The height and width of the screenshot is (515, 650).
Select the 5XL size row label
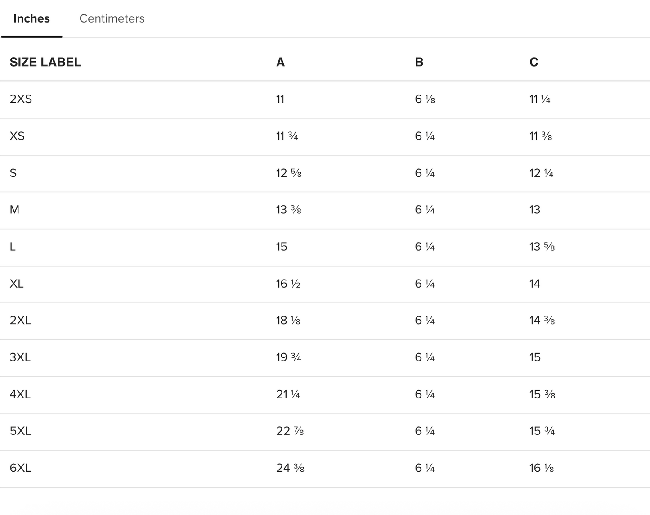[x=20, y=431]
